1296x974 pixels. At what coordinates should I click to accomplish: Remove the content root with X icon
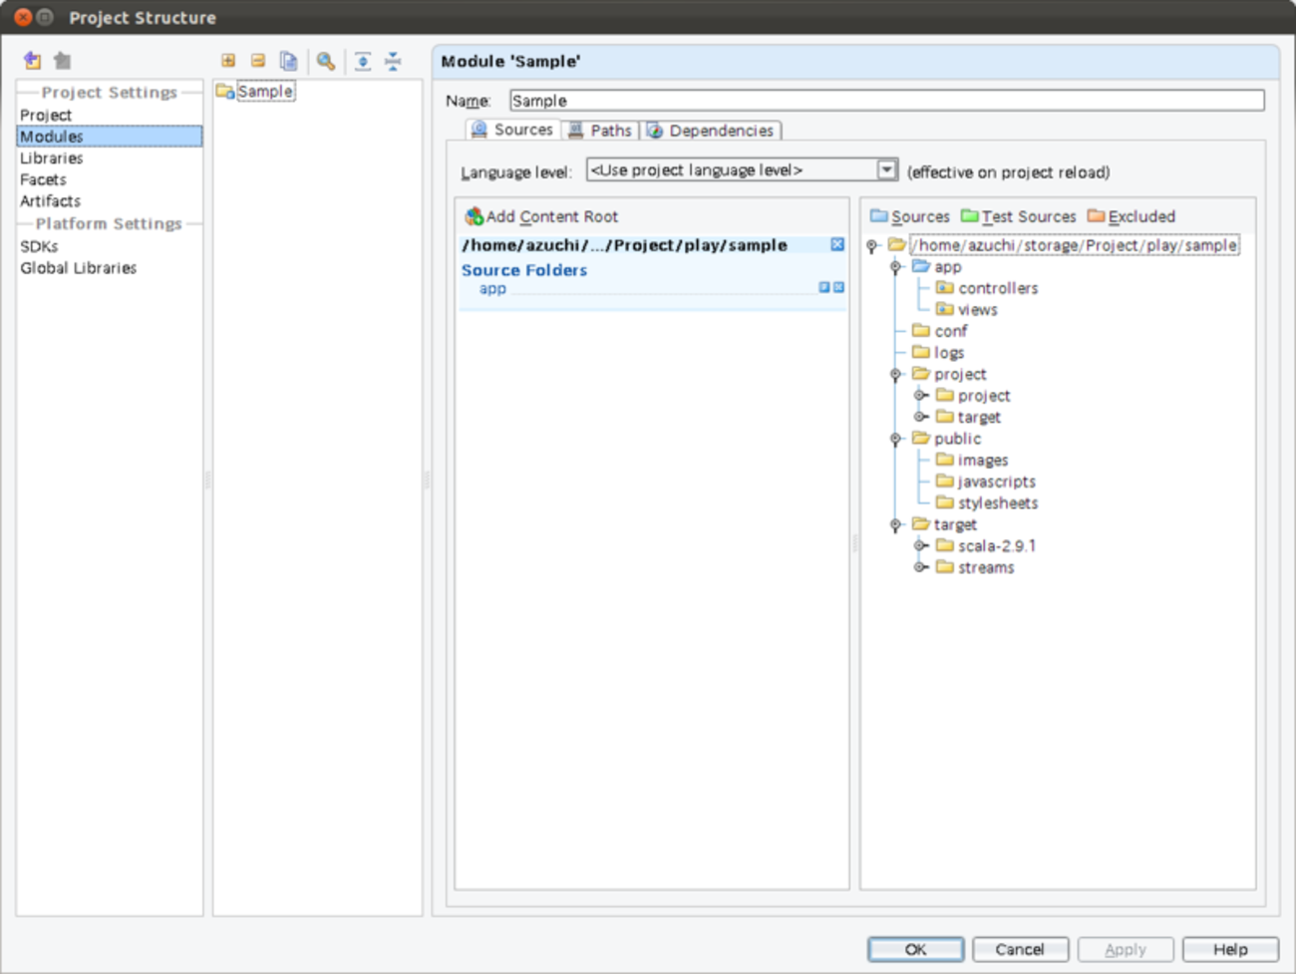point(837,244)
